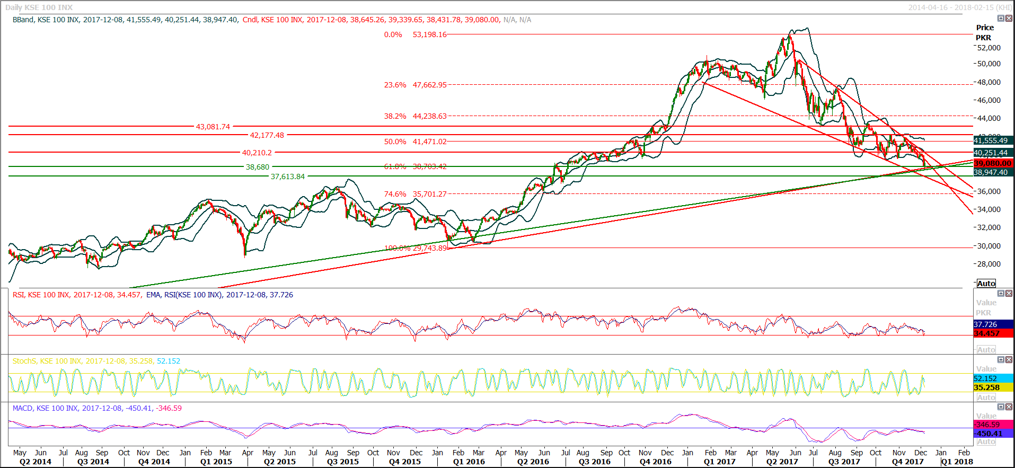Click the purple -450.41 MACD value tag
This screenshot has height=468, width=1015.
993,434
